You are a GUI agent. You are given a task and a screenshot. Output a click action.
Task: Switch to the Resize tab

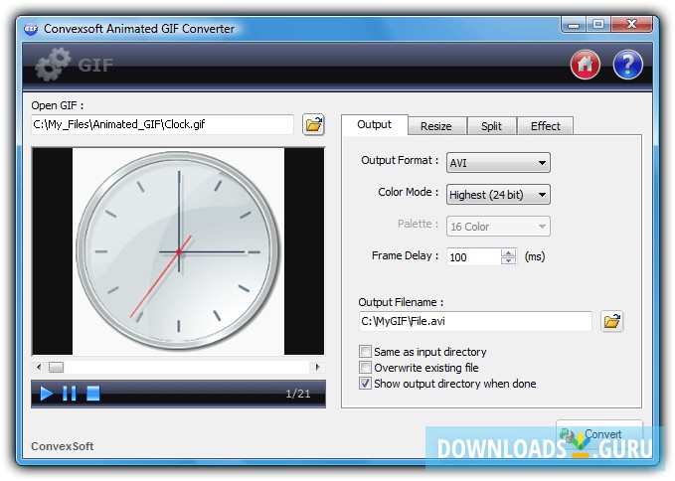(436, 126)
